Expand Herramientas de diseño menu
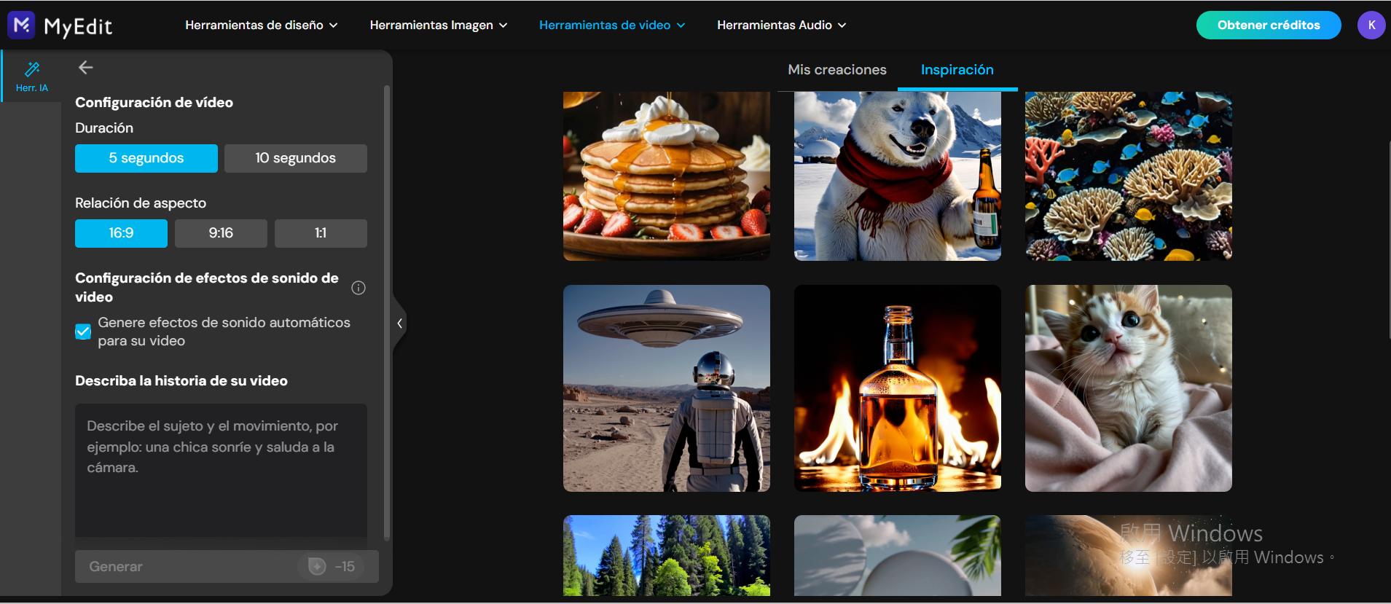 (x=262, y=25)
